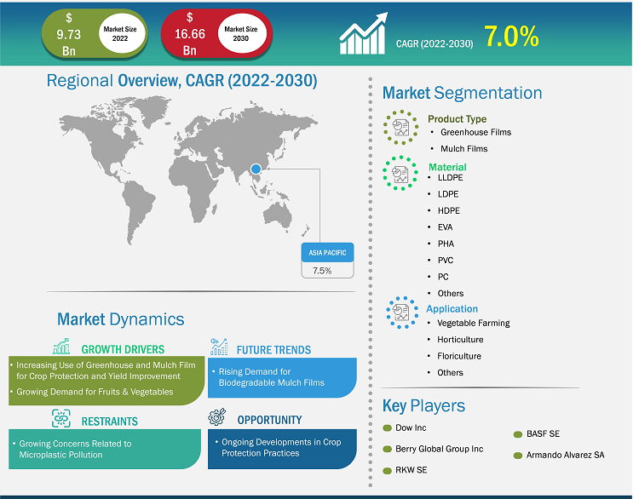The width and height of the screenshot is (639, 499).
Task: Select the blue Asia Pacific map marker
Action: coord(256,169)
